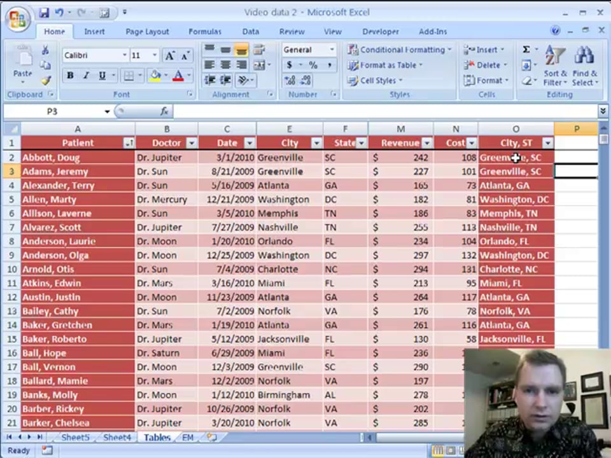Click Sort & Filter button

pos(555,66)
